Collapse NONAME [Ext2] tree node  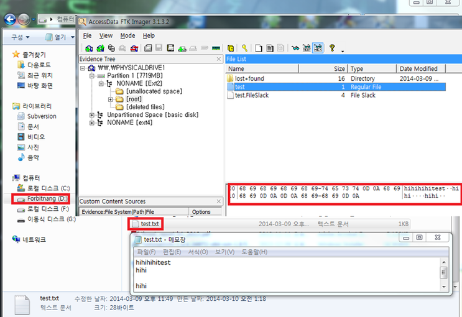pyautogui.click(x=101, y=84)
